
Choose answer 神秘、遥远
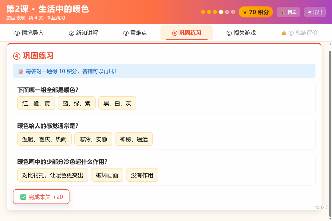134,139
